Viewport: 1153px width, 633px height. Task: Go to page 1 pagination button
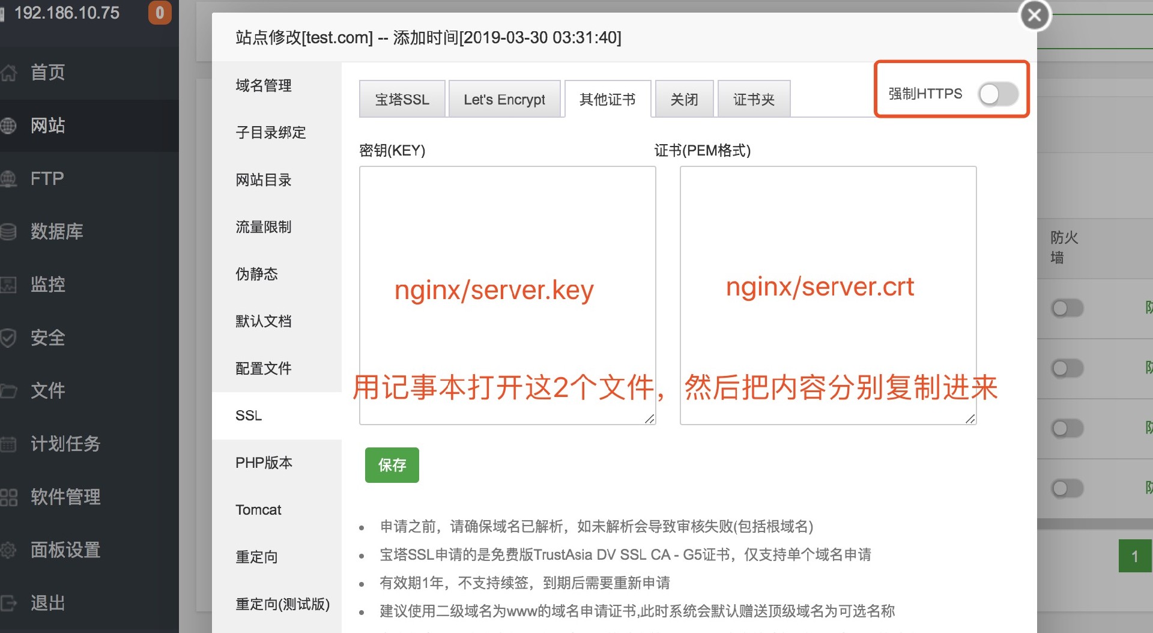click(1134, 556)
